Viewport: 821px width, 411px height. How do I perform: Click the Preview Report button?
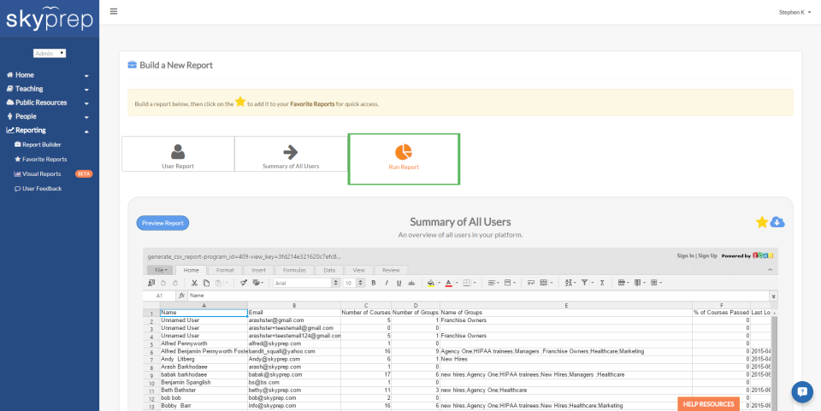[162, 223]
